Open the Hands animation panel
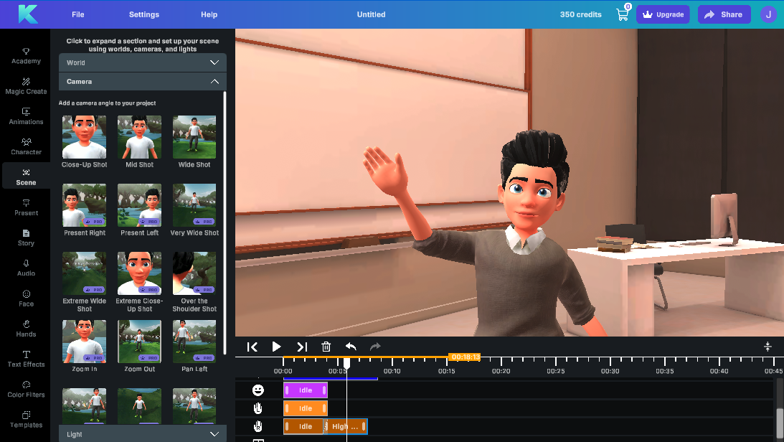 point(26,327)
